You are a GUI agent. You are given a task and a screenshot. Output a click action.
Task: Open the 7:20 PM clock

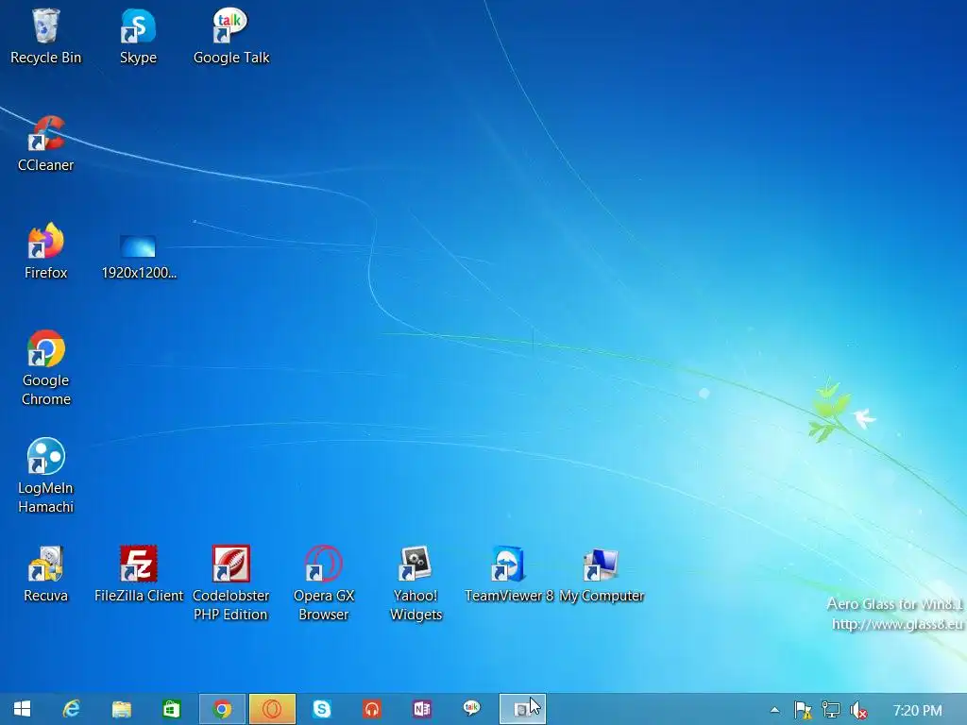click(917, 710)
